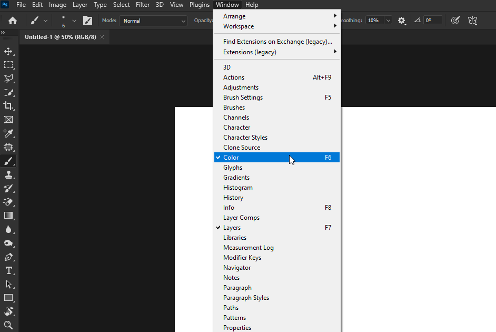Select the Eraser tool
This screenshot has width=496, height=332.
(x=8, y=202)
